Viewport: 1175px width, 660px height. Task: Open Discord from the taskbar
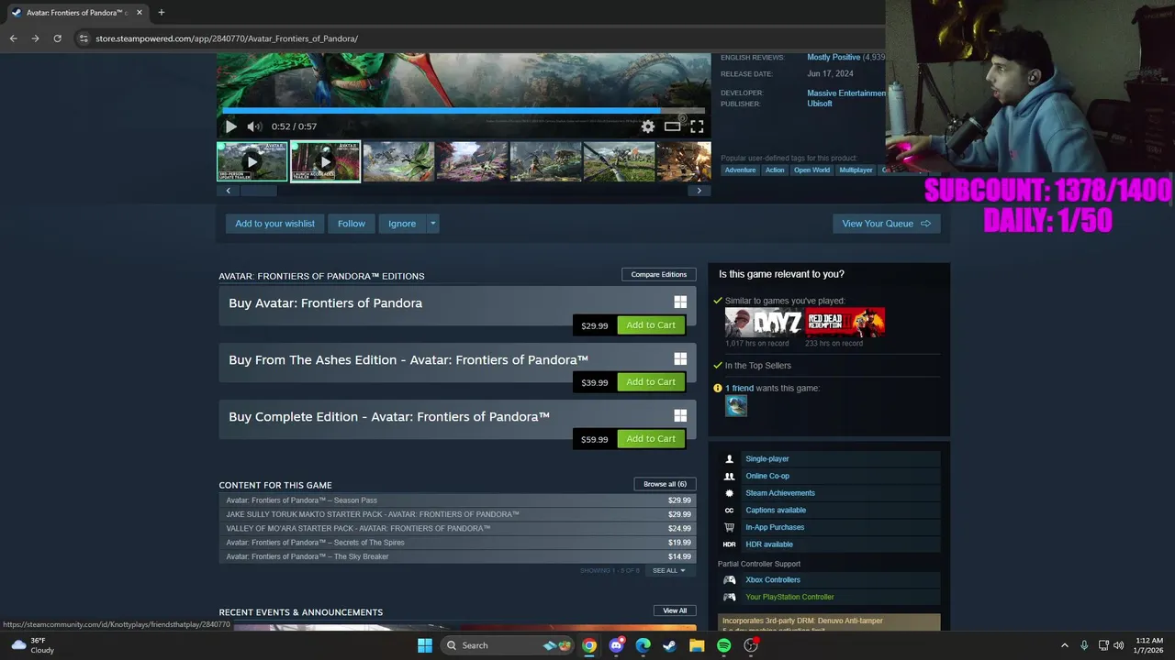[x=616, y=645]
